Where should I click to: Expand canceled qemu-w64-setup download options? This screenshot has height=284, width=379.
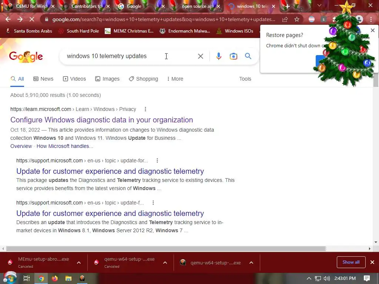pos(165,263)
